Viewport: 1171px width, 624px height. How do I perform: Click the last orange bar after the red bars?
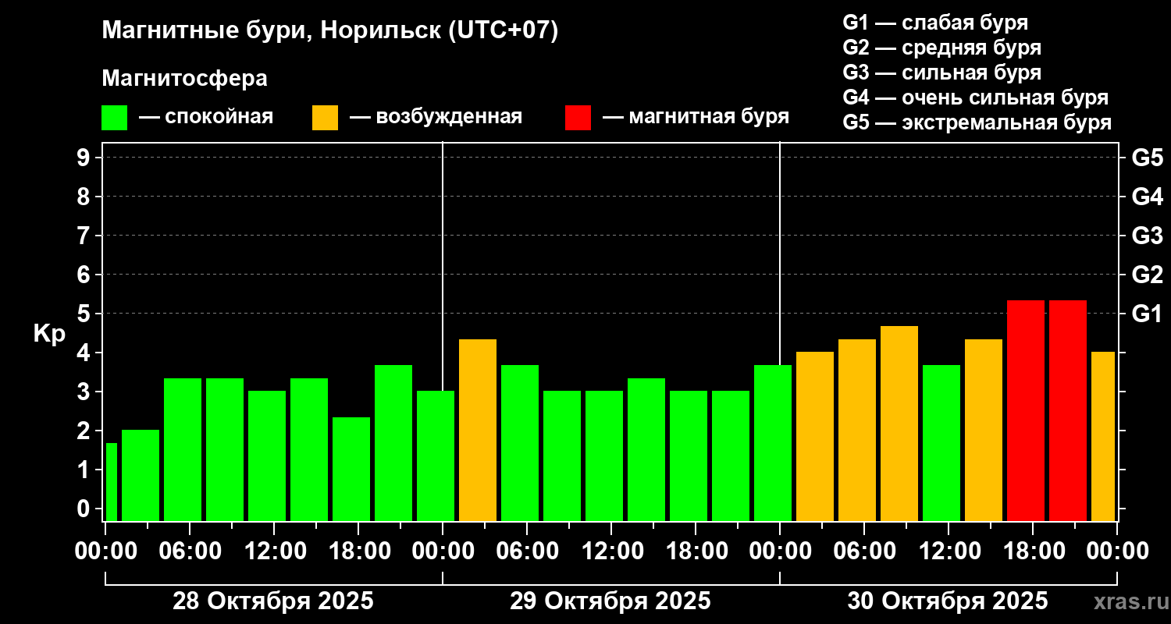1103,436
